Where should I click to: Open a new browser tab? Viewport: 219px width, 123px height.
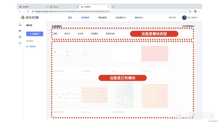[113, 7]
